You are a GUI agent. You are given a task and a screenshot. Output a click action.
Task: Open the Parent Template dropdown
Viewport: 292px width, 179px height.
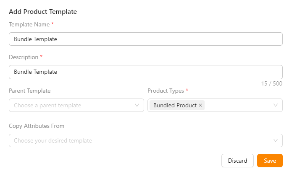(71, 105)
